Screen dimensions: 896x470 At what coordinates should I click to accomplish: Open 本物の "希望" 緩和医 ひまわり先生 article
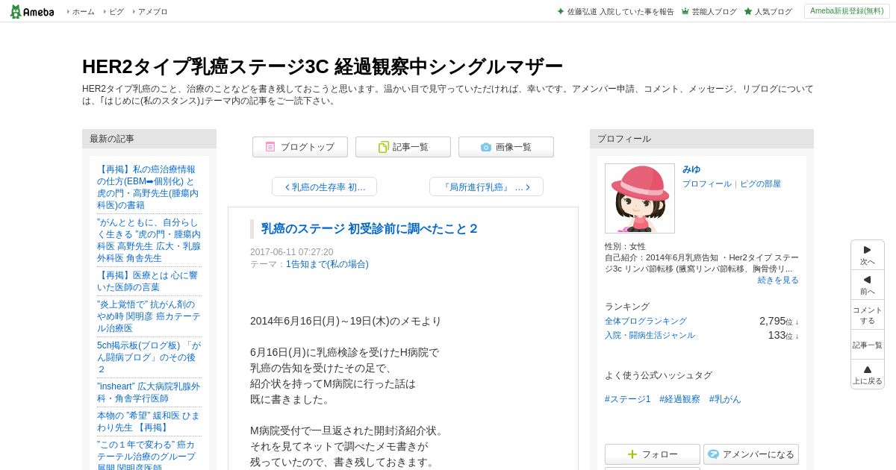(x=149, y=422)
